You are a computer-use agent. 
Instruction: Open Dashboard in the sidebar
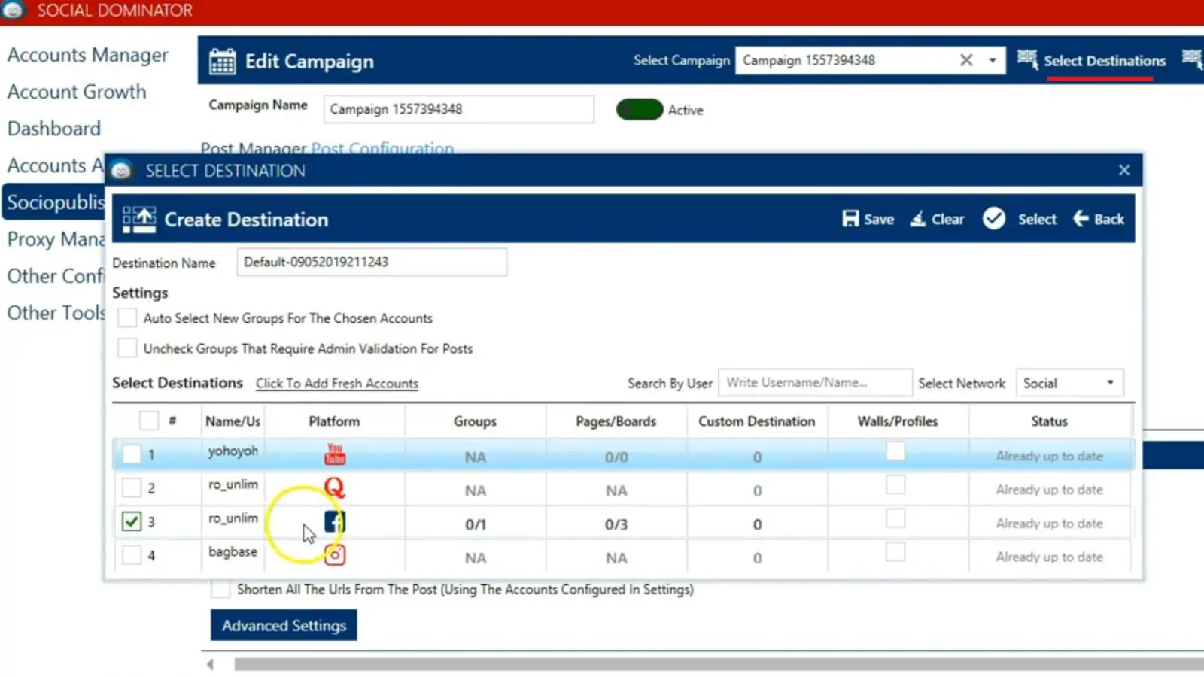[x=54, y=129]
